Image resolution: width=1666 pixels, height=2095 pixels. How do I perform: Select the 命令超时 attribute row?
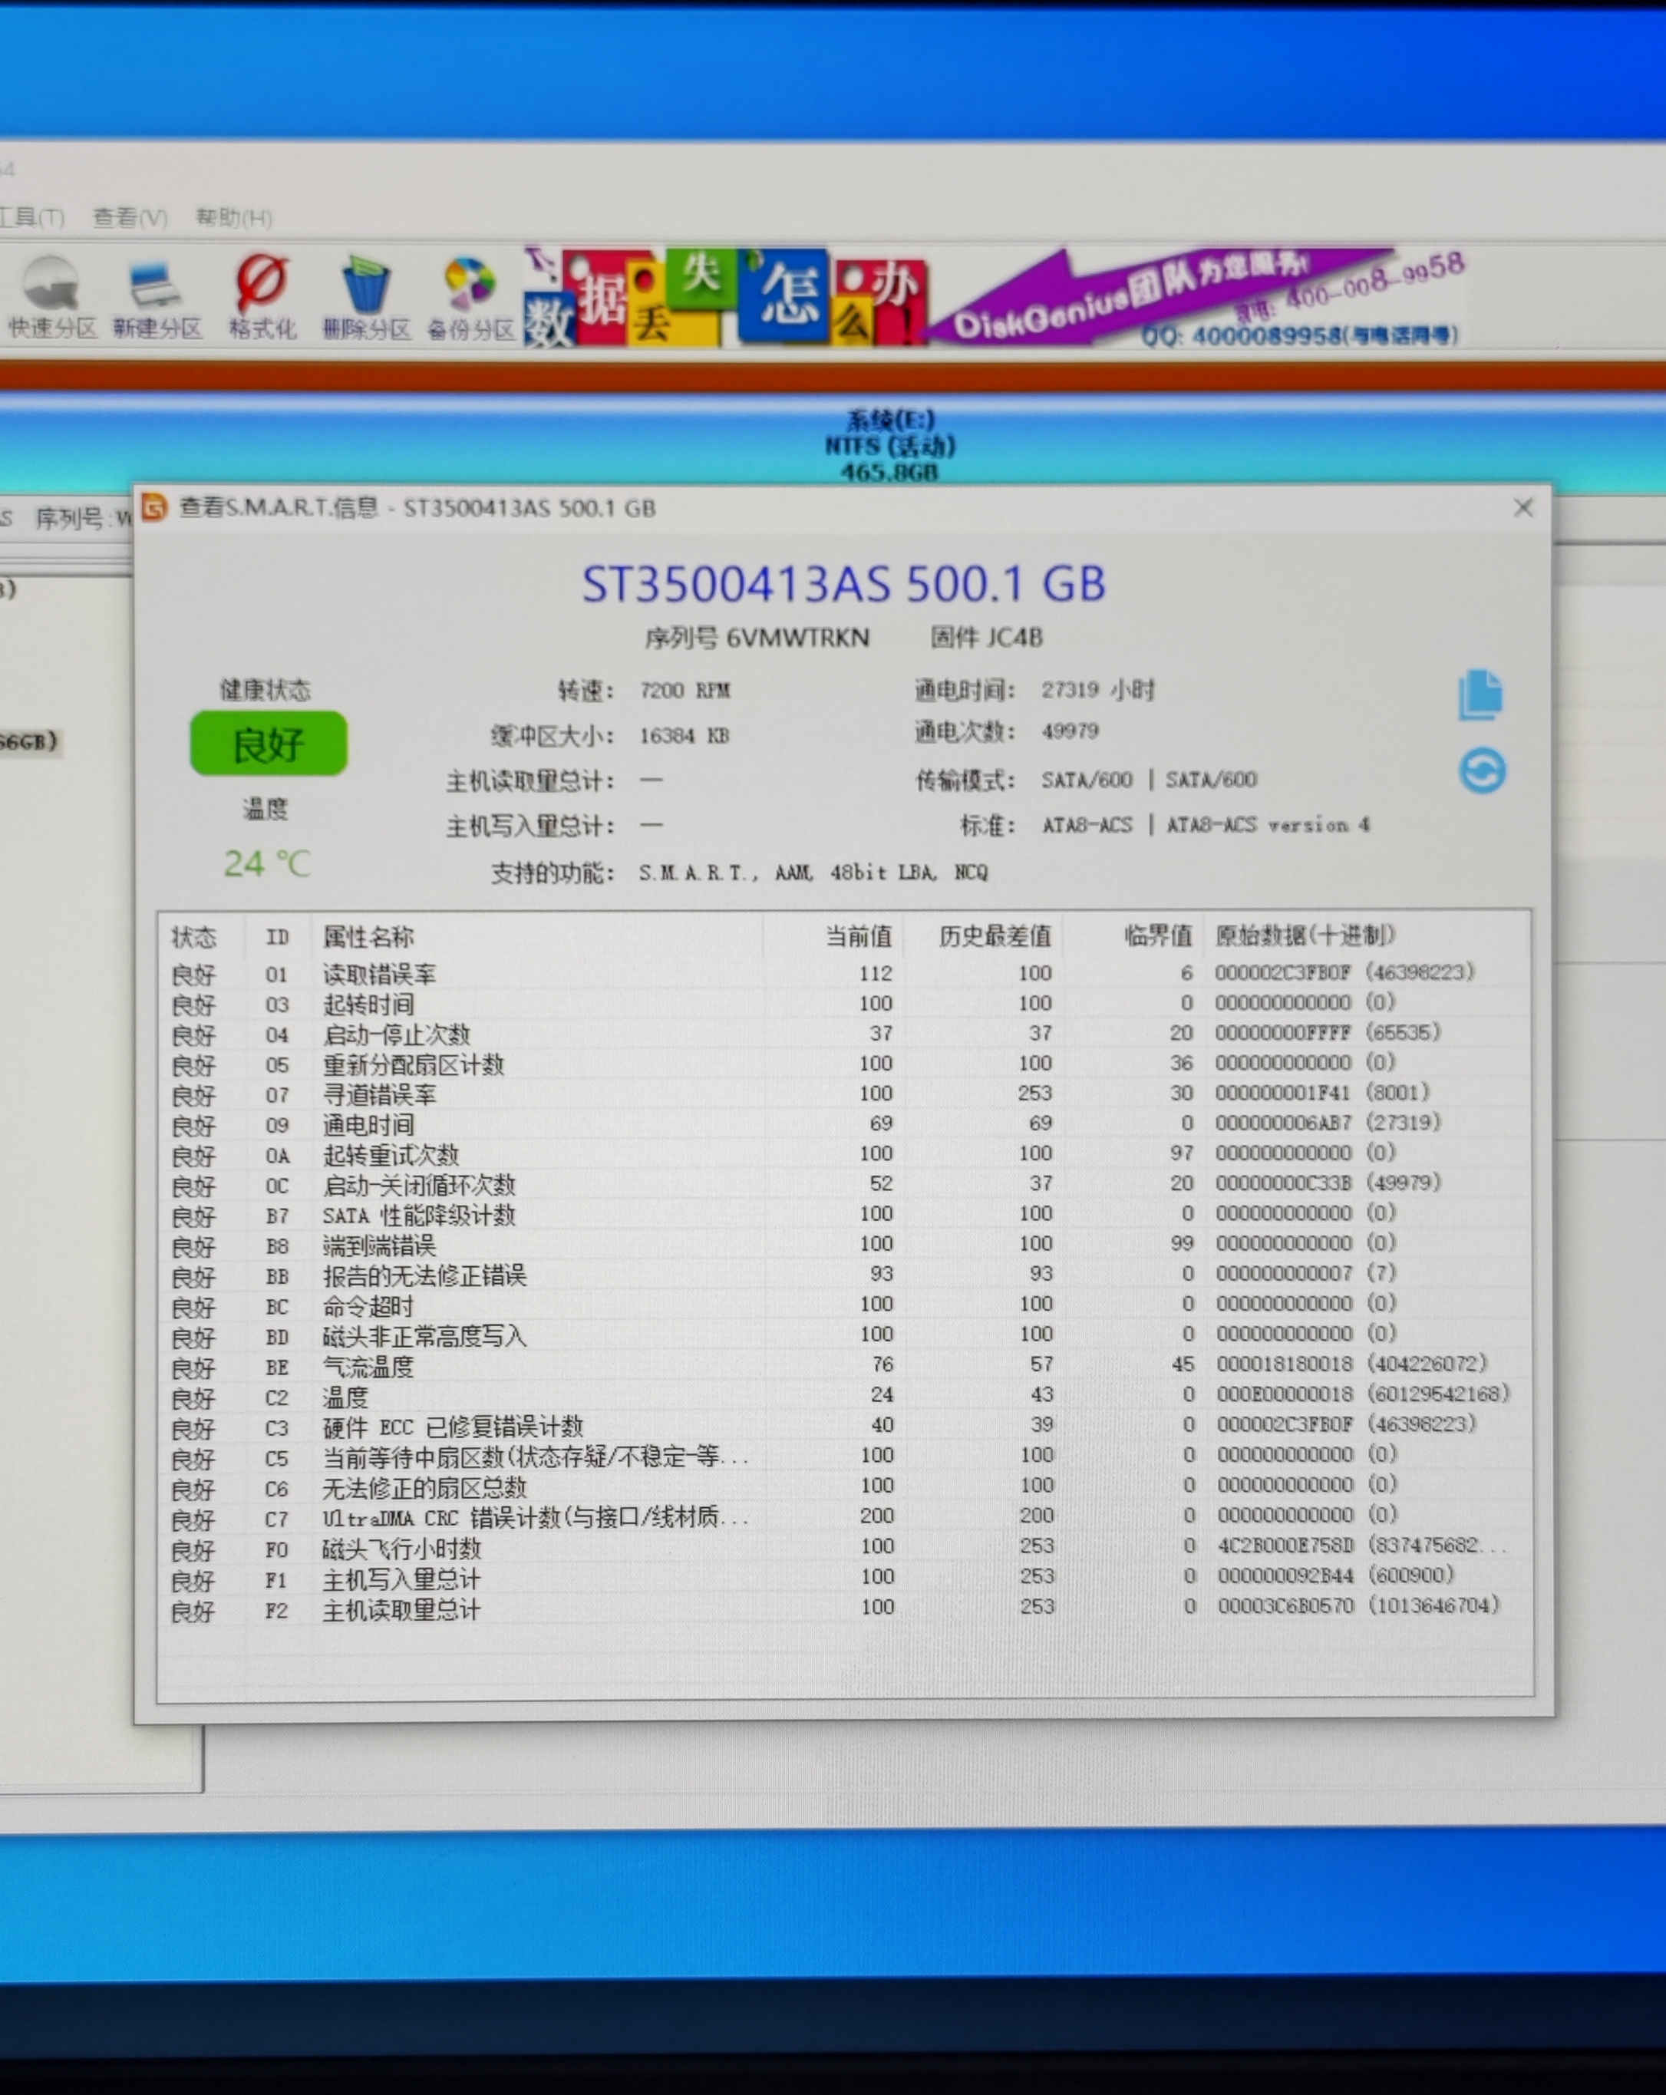coord(844,1305)
